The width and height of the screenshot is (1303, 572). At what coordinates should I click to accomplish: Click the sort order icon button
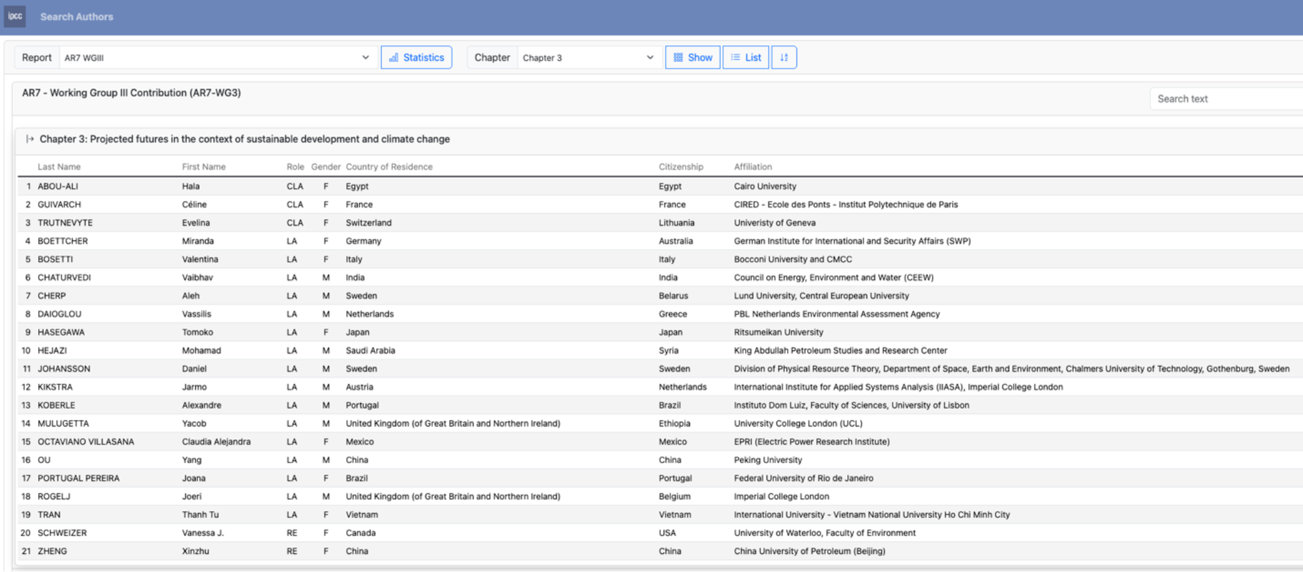pos(784,57)
